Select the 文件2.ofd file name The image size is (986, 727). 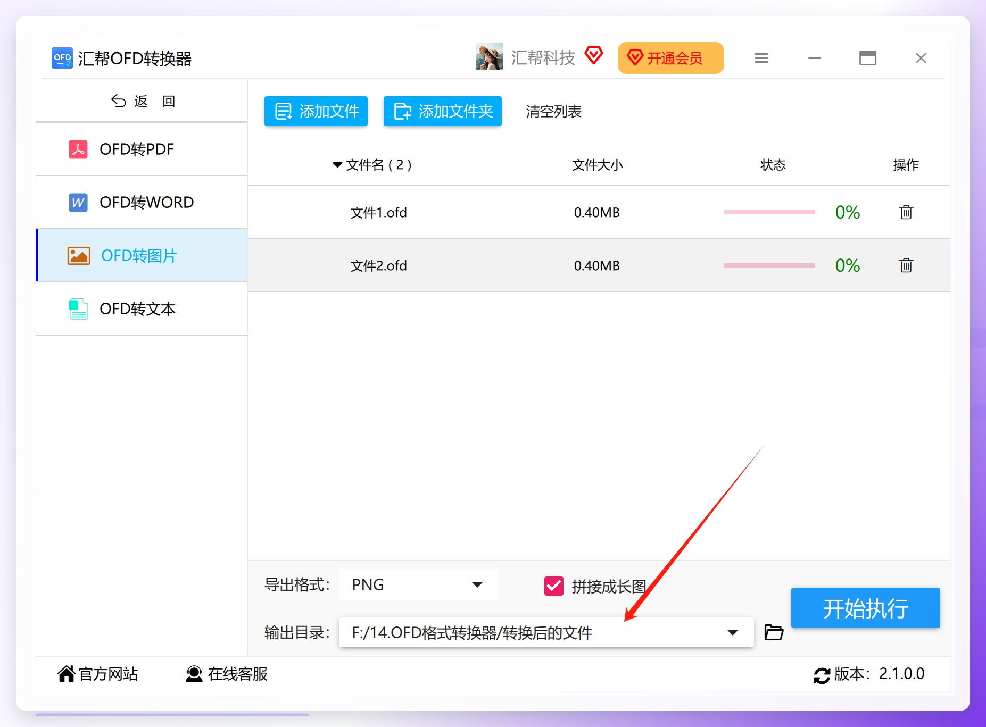[x=378, y=266]
